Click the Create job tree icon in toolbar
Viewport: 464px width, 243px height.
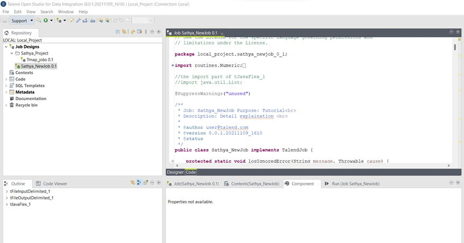tap(59, 20)
